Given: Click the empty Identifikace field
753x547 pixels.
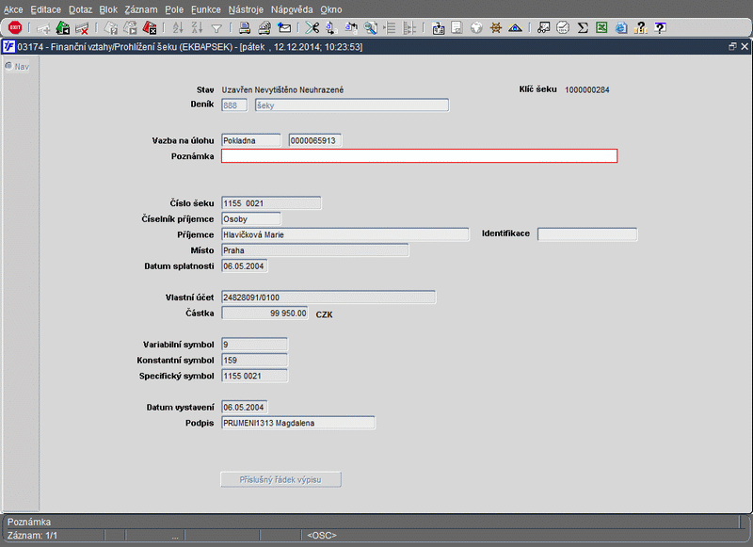Looking at the screenshot, I should [587, 234].
